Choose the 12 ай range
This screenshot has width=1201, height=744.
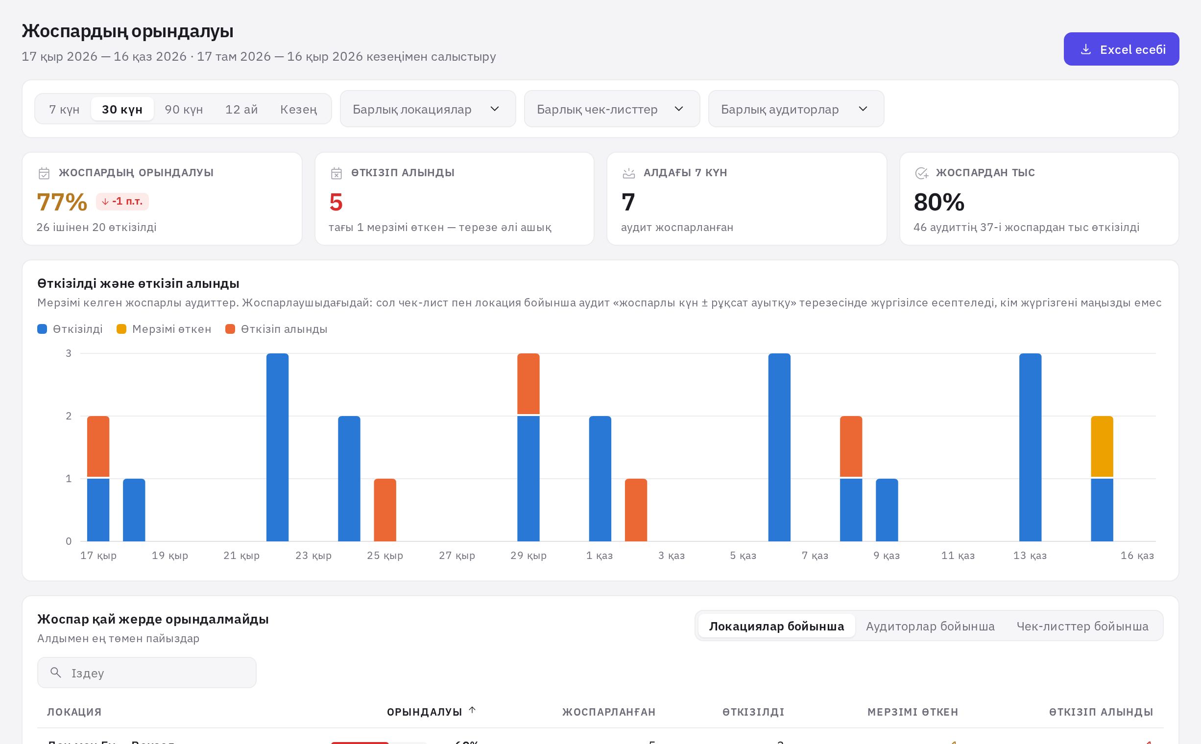tap(241, 109)
